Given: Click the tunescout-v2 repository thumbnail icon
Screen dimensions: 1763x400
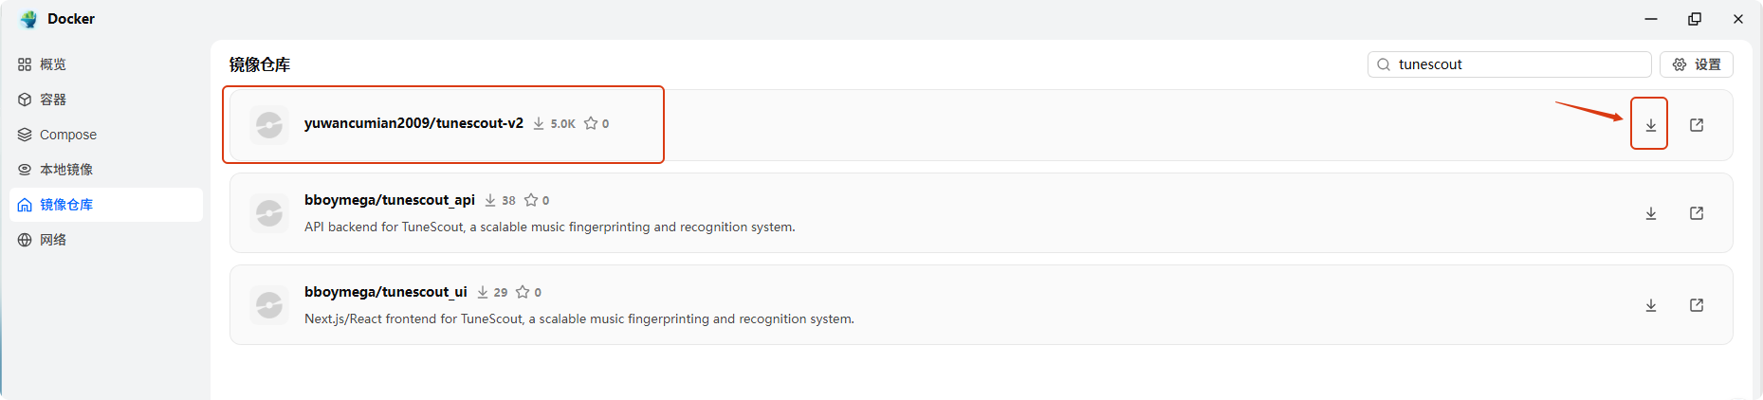Looking at the screenshot, I should [x=269, y=125].
